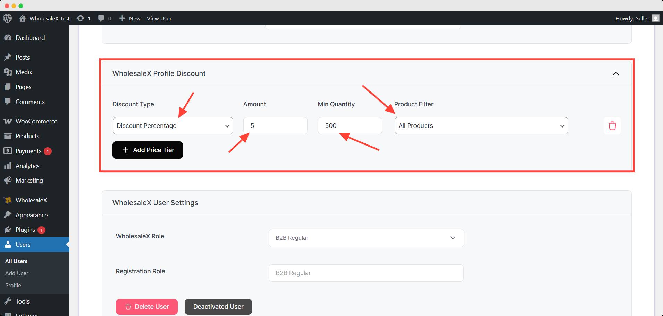The width and height of the screenshot is (663, 316).
Task: Click the Comments sidebar icon
Action: coord(8,102)
